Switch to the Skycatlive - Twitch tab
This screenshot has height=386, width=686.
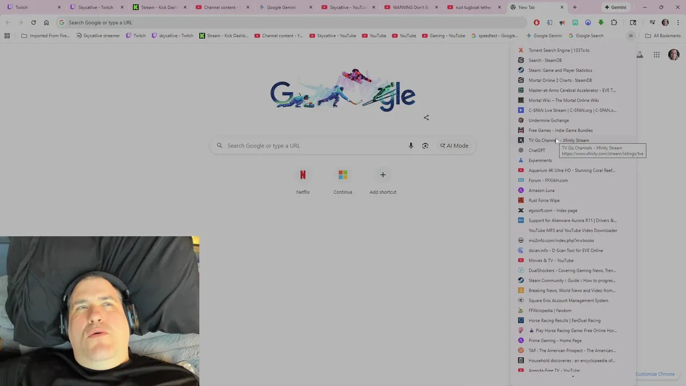[97, 8]
